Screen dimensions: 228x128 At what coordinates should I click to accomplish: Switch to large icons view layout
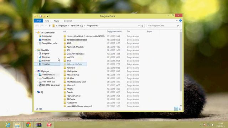pos(180,109)
